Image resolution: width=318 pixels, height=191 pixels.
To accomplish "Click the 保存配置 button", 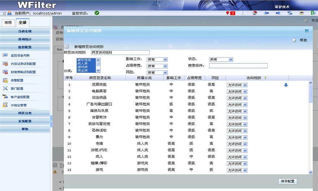I will tap(288, 181).
